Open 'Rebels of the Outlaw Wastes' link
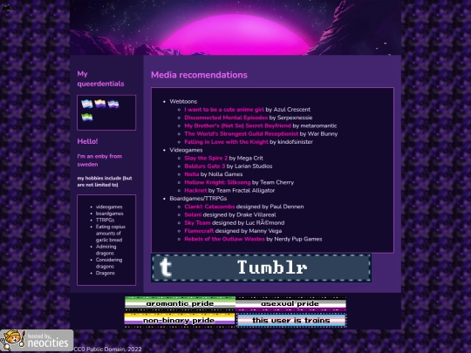The width and height of the screenshot is (471, 353). [225, 239]
